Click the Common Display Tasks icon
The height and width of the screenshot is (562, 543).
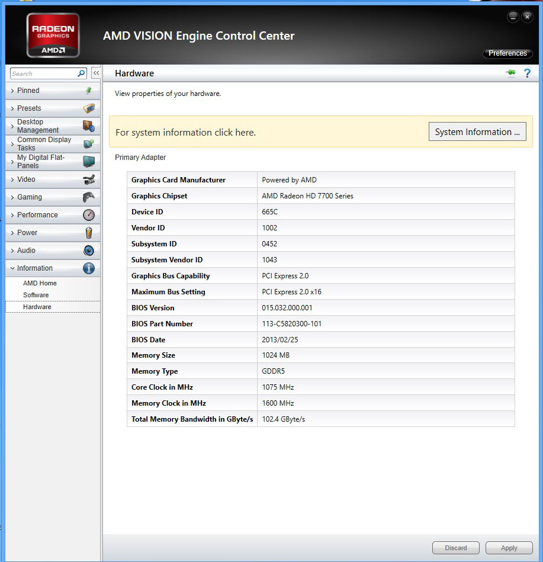(x=89, y=143)
